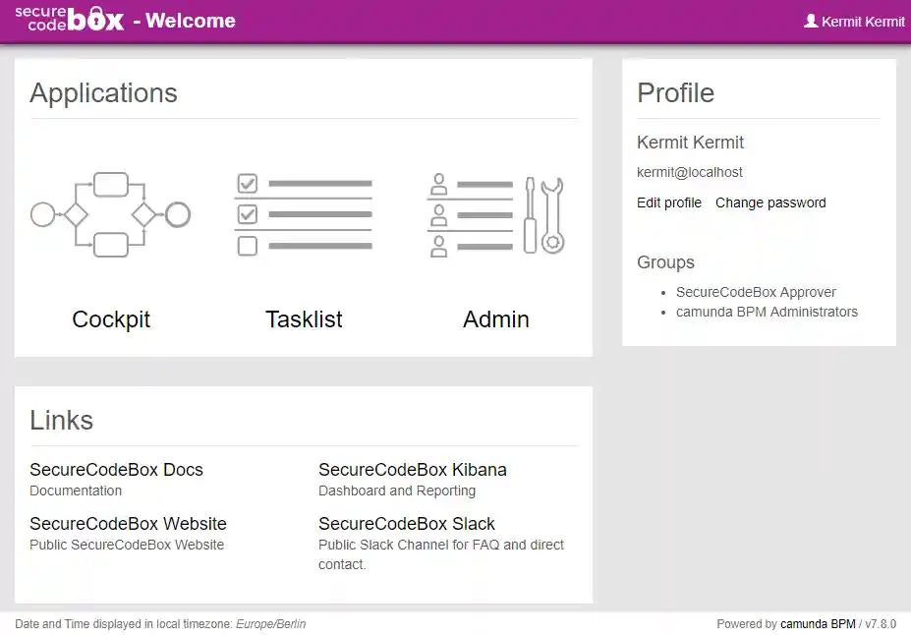
Task: Join the SecureCodeBox Slack channel
Action: click(406, 524)
